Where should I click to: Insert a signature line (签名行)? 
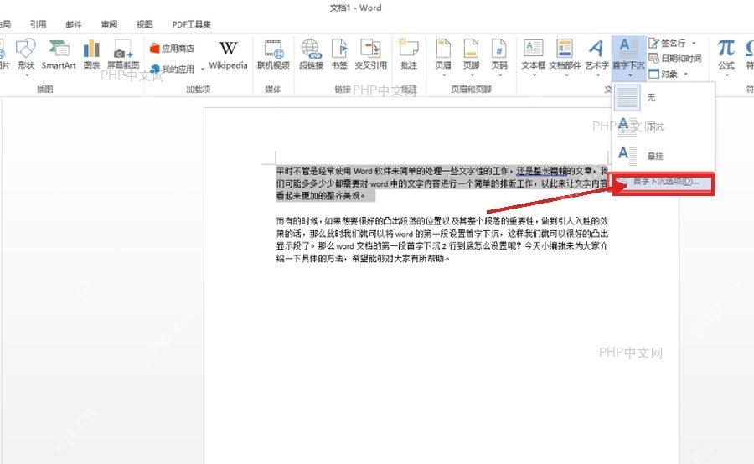point(667,44)
